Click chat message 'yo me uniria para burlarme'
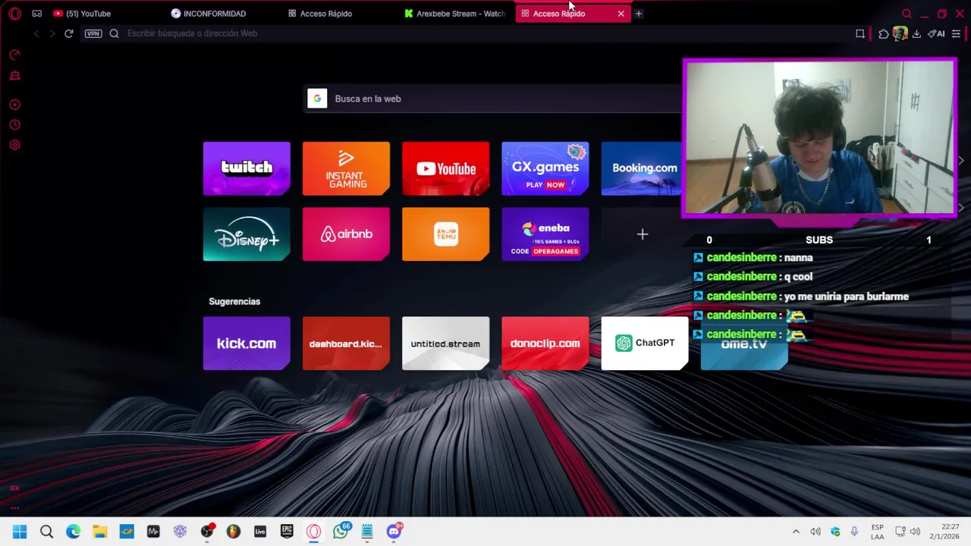 coord(847,297)
